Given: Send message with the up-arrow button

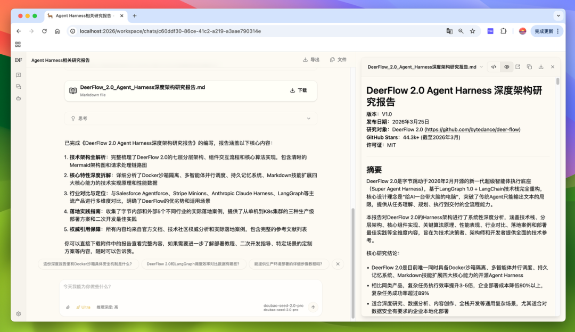Looking at the screenshot, I should click(x=313, y=307).
